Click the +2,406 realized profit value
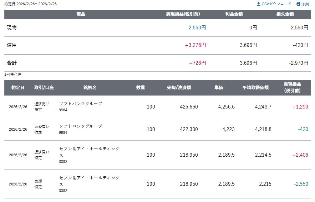Viewport: 315px width, 202px height. click(x=300, y=155)
